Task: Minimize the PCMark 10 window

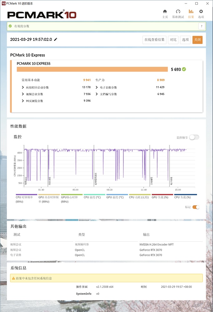Action: tap(186, 3)
